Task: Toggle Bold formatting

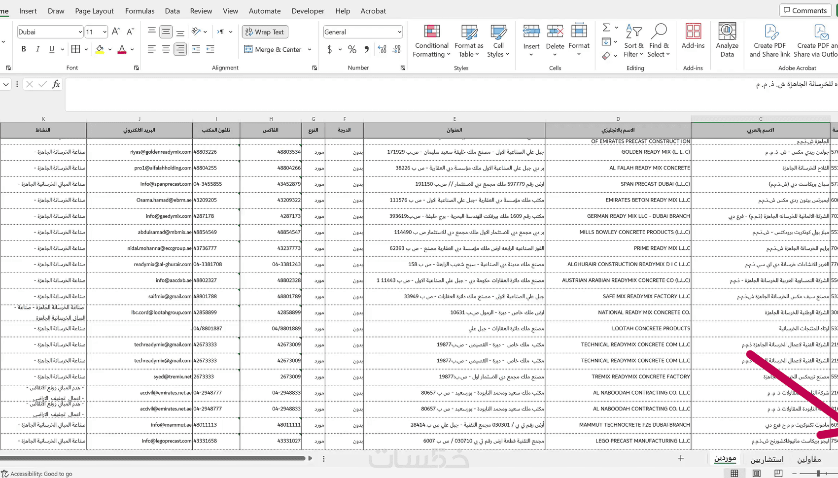Action: coord(24,49)
